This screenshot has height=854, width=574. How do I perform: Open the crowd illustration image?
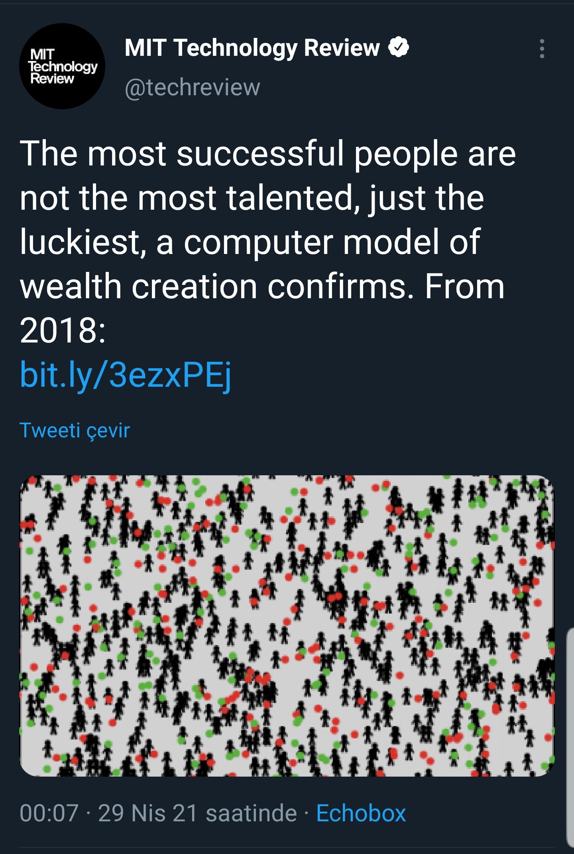pos(287,626)
